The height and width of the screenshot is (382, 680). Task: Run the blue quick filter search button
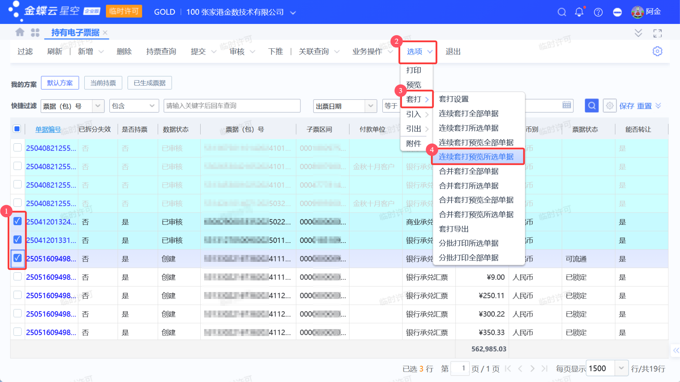591,105
